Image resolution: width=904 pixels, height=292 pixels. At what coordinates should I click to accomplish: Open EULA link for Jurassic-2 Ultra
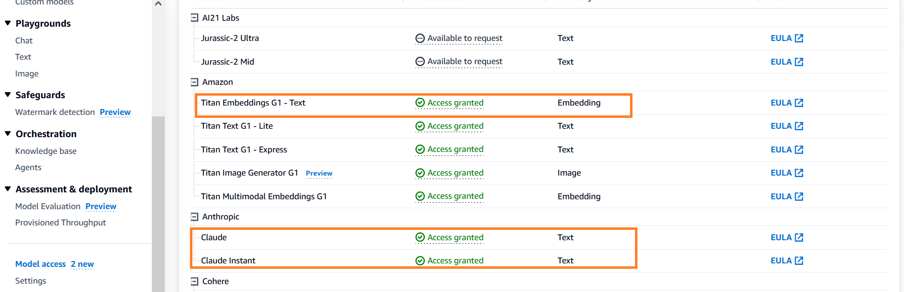(x=787, y=38)
